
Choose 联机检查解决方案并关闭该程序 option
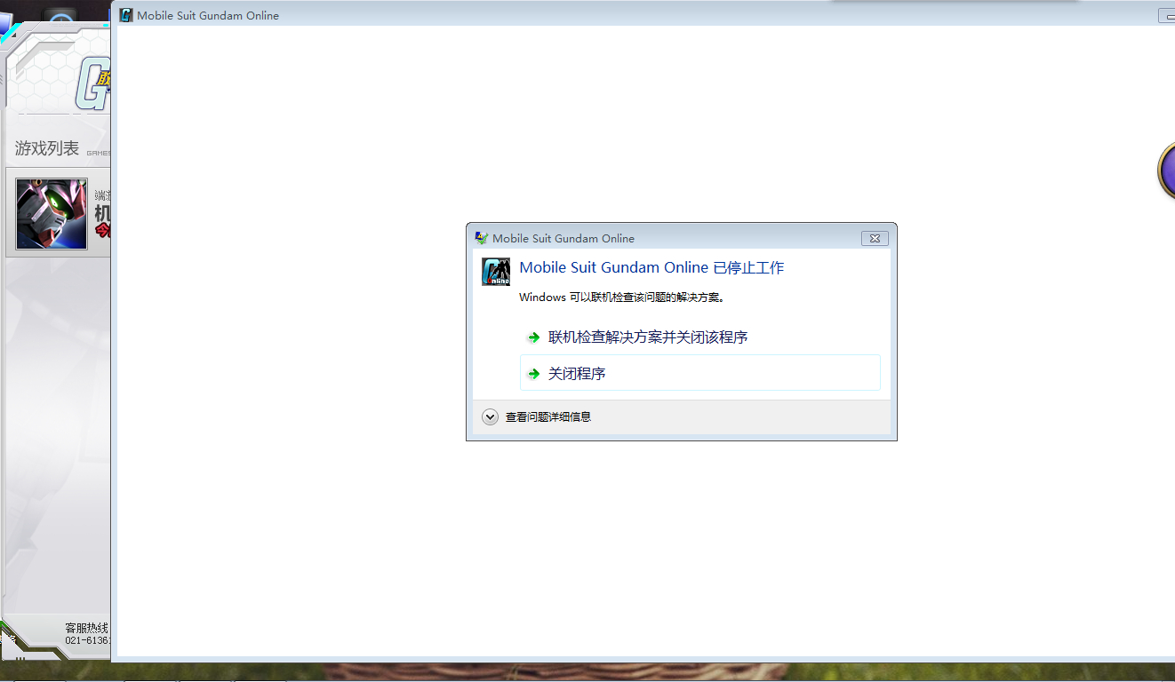coord(700,337)
